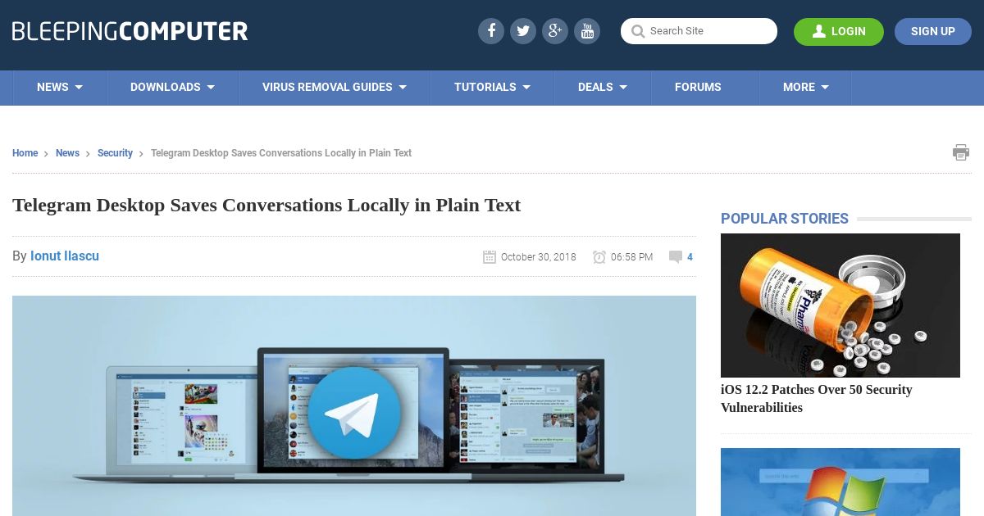
Task: Click the comments speech bubble icon
Action: point(676,257)
